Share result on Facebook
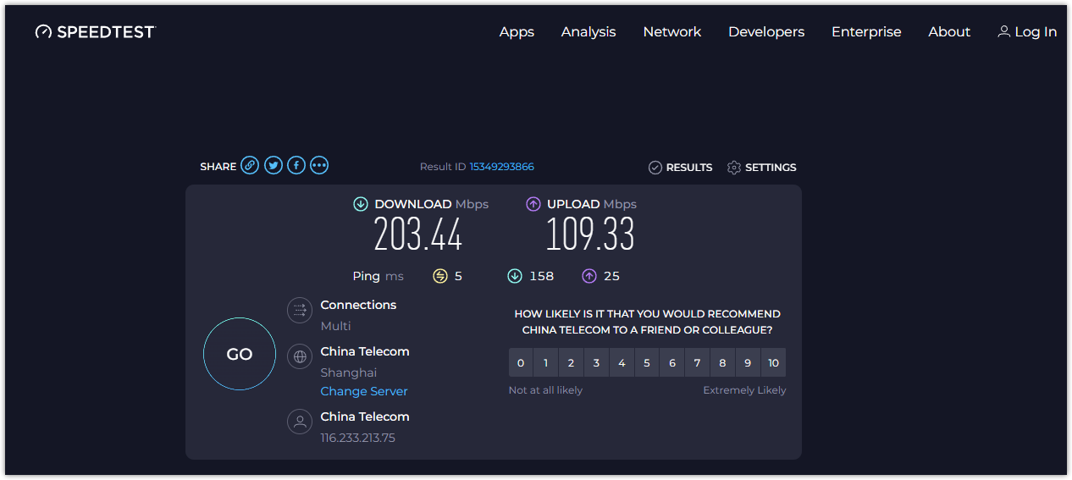Image resolution: width=1072 pixels, height=480 pixels. pyautogui.click(x=296, y=166)
